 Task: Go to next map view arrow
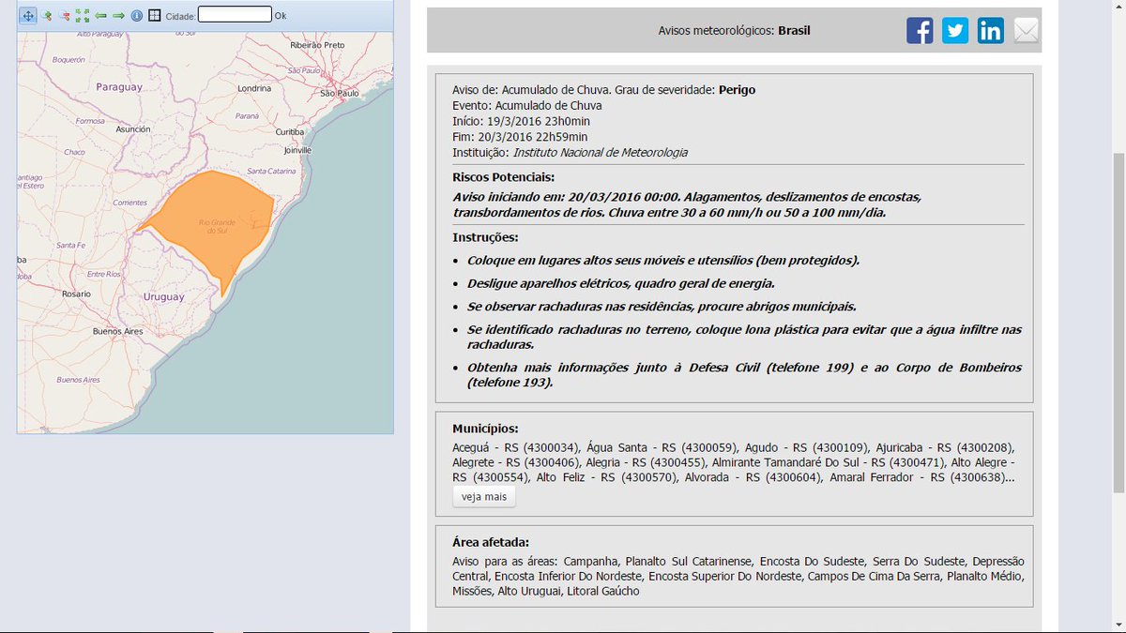tap(118, 15)
